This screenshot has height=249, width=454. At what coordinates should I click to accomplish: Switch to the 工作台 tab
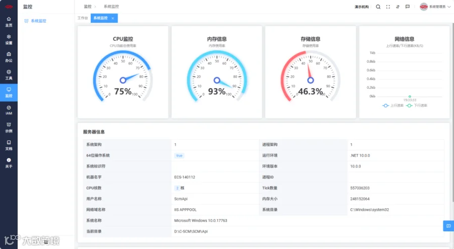(83, 18)
